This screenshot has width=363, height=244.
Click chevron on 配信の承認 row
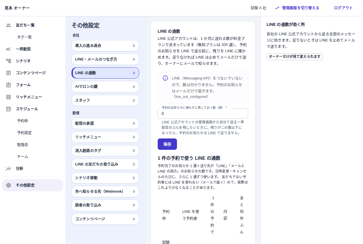coord(134,123)
